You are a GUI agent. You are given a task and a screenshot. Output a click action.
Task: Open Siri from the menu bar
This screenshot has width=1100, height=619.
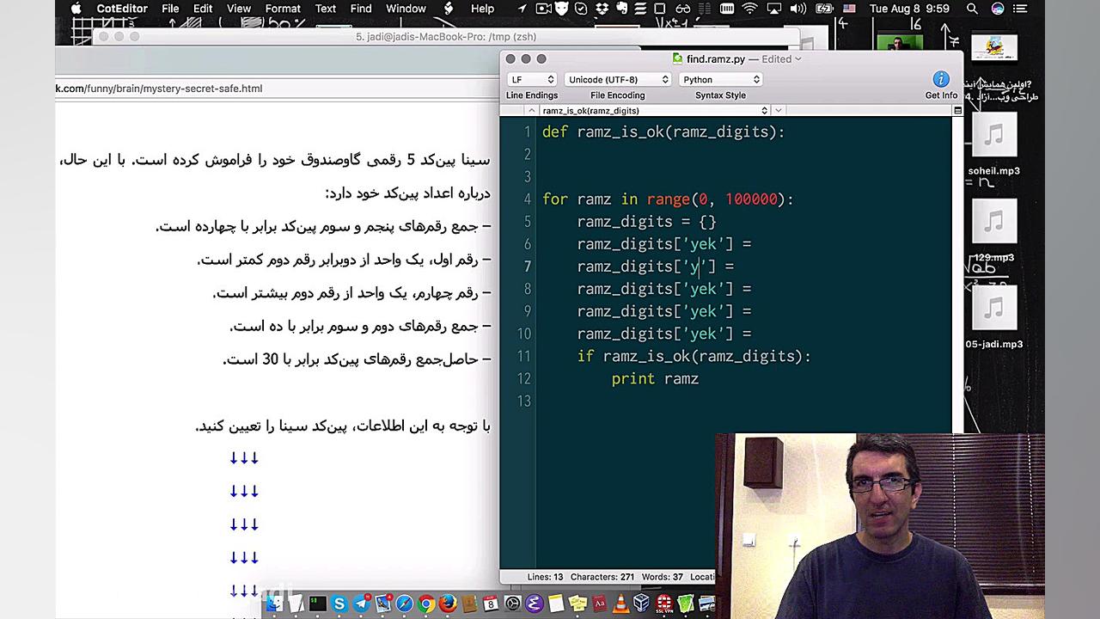pyautogui.click(x=998, y=9)
